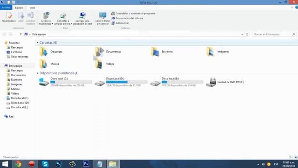Launch Google Chrome from the taskbar

pos(18,164)
